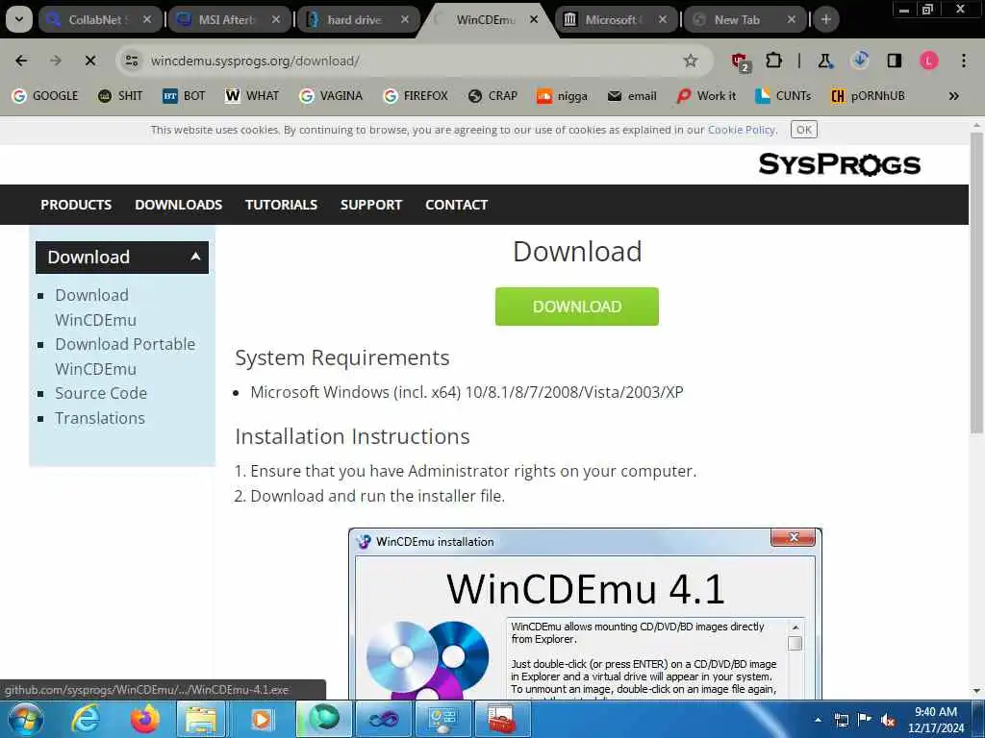Stop page loading with the X button
Screen dimensions: 985x738
tap(90, 61)
